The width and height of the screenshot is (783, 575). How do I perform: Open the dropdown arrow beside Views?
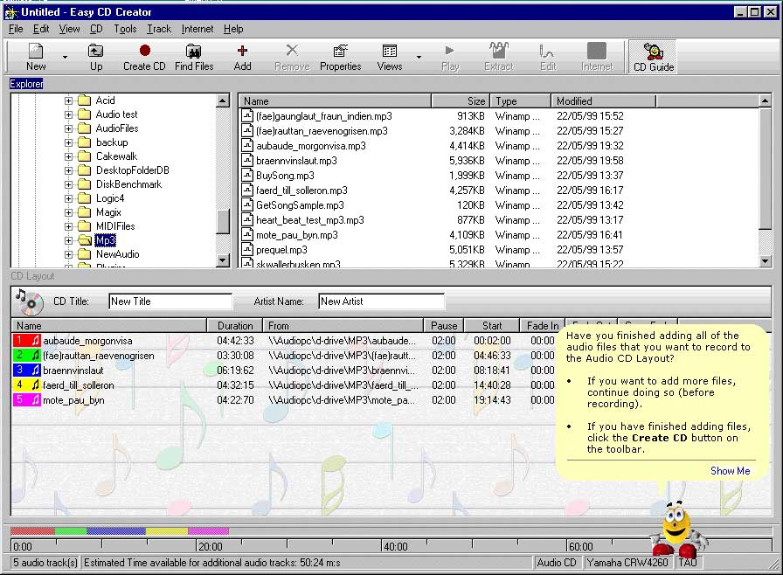coord(419,57)
